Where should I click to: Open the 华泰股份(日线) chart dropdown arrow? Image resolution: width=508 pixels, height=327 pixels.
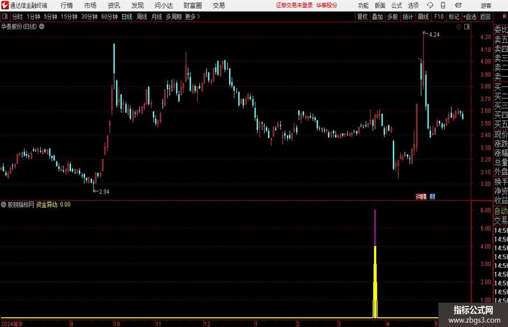point(42,26)
